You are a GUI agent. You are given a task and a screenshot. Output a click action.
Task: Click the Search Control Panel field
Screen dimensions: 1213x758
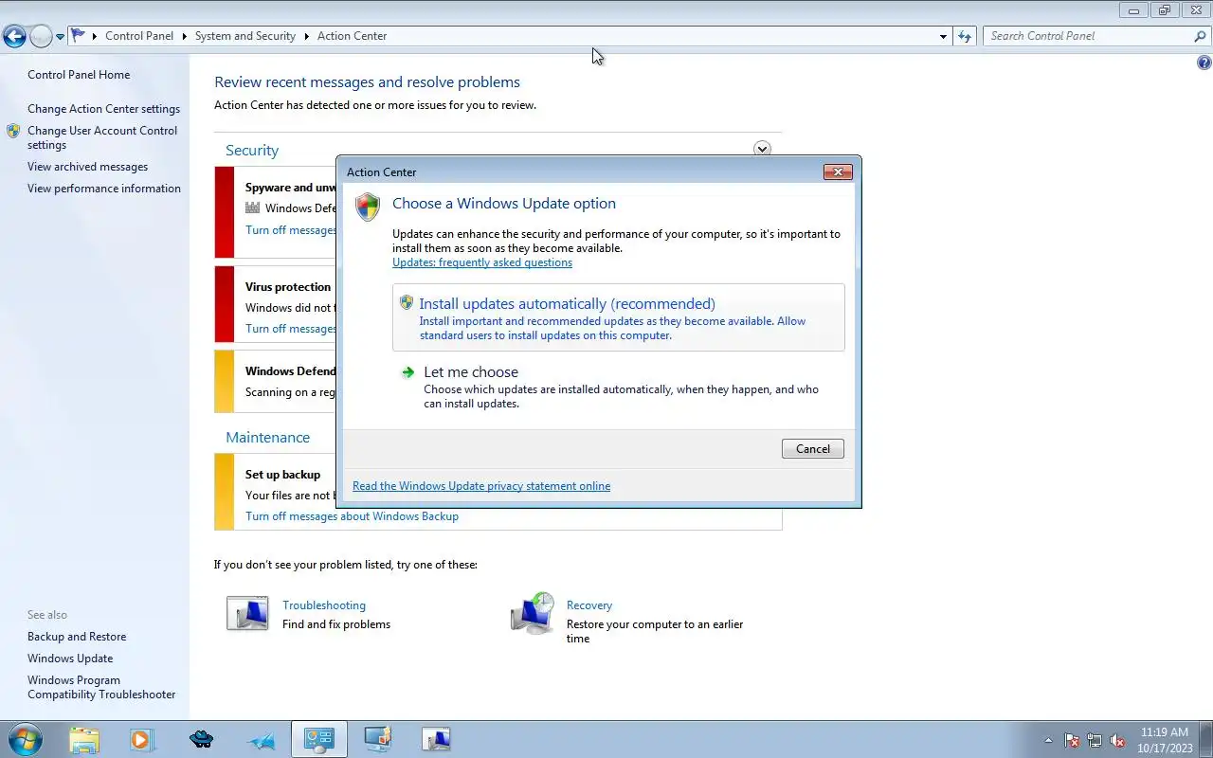pos(1087,36)
